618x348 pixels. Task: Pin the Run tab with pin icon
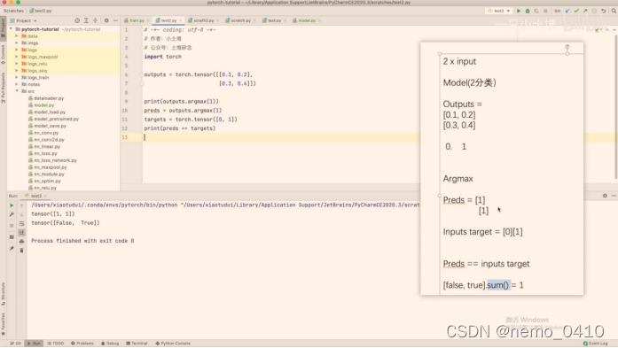(12, 249)
